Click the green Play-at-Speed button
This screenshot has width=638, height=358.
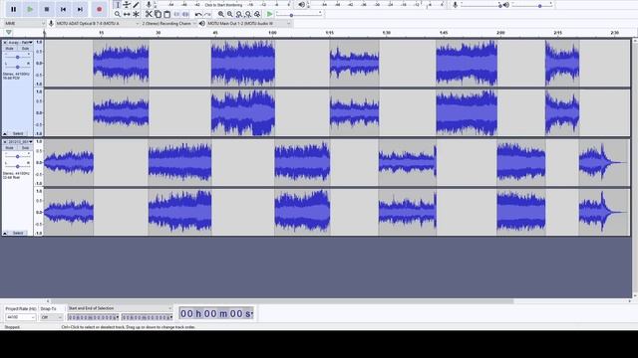tap(269, 14)
